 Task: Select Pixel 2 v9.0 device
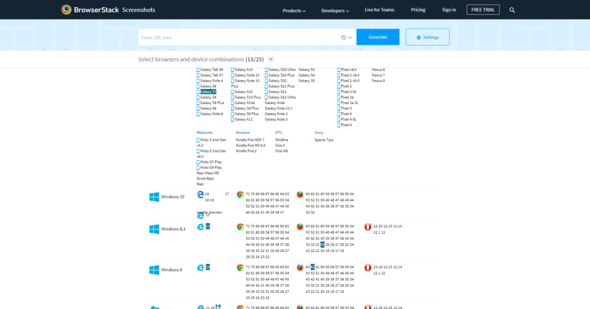pyautogui.click(x=350, y=81)
